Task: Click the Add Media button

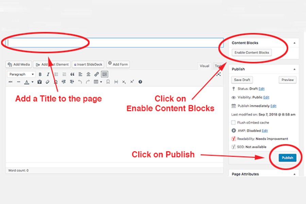Action: (x=19, y=64)
